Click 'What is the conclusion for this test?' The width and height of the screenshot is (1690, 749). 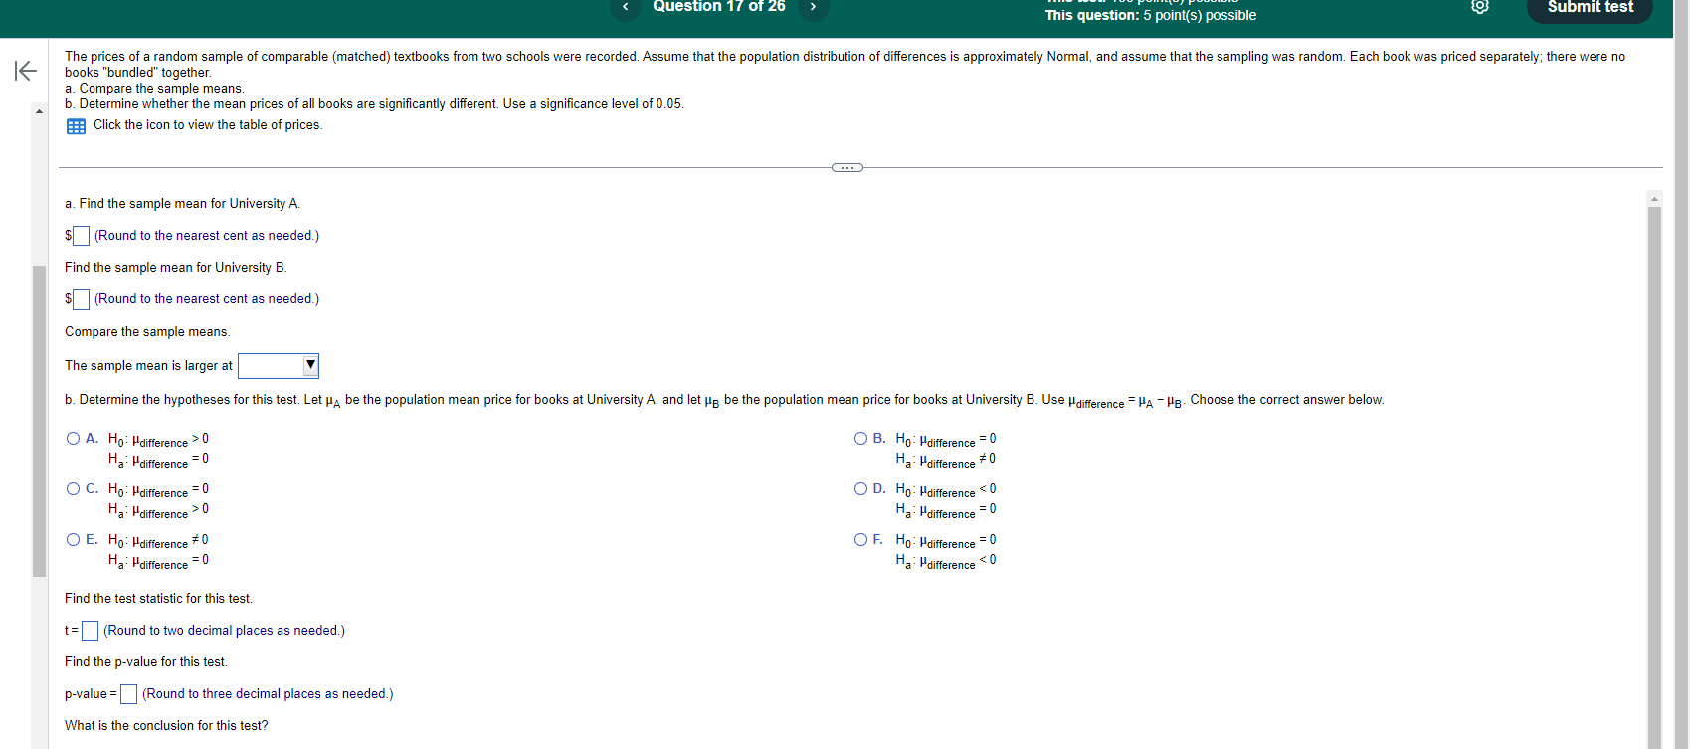coord(166,726)
